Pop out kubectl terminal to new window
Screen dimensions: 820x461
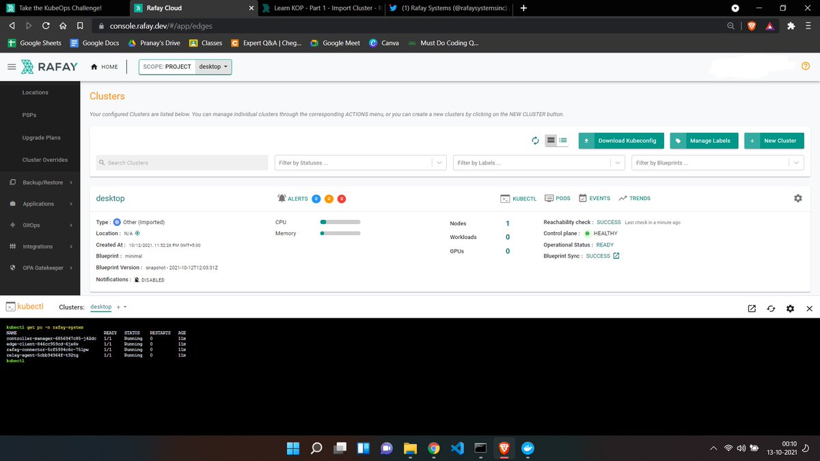752,309
